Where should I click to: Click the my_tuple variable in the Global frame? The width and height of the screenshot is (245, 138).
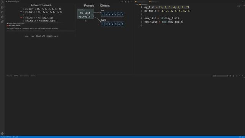tap(84, 16)
